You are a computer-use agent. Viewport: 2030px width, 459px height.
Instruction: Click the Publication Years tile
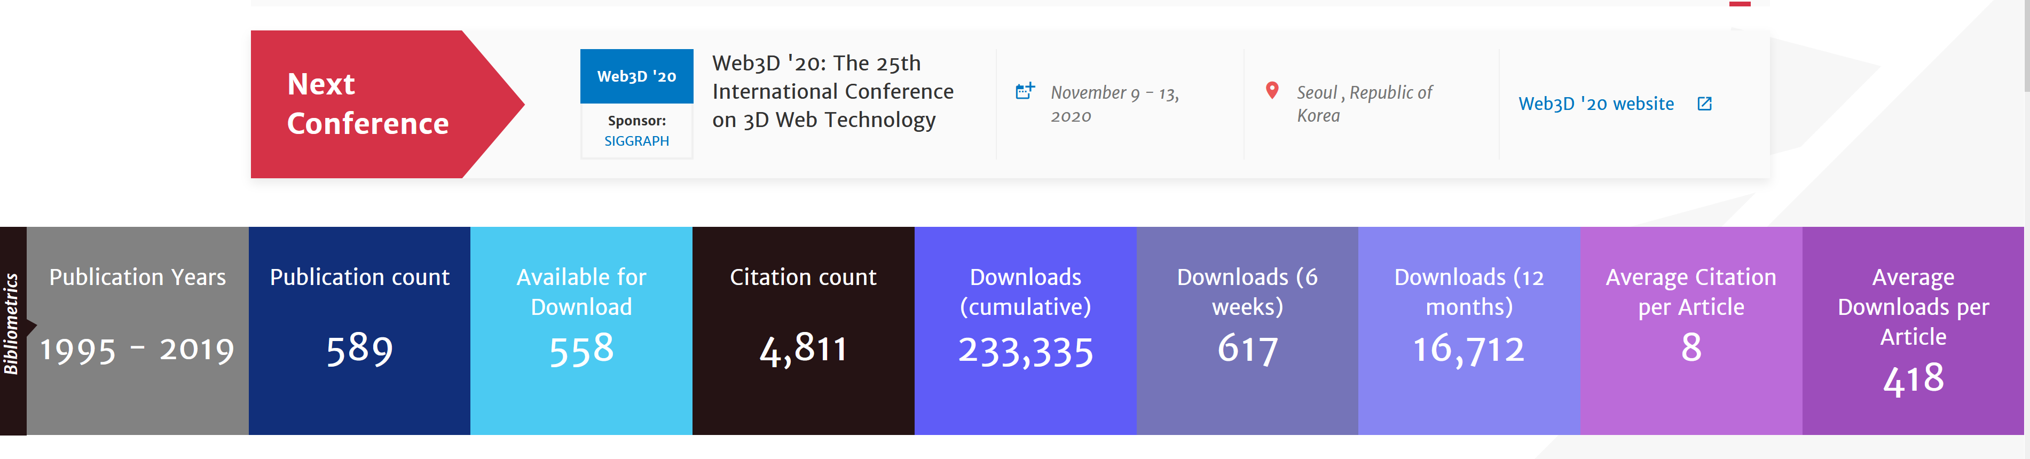[137, 331]
